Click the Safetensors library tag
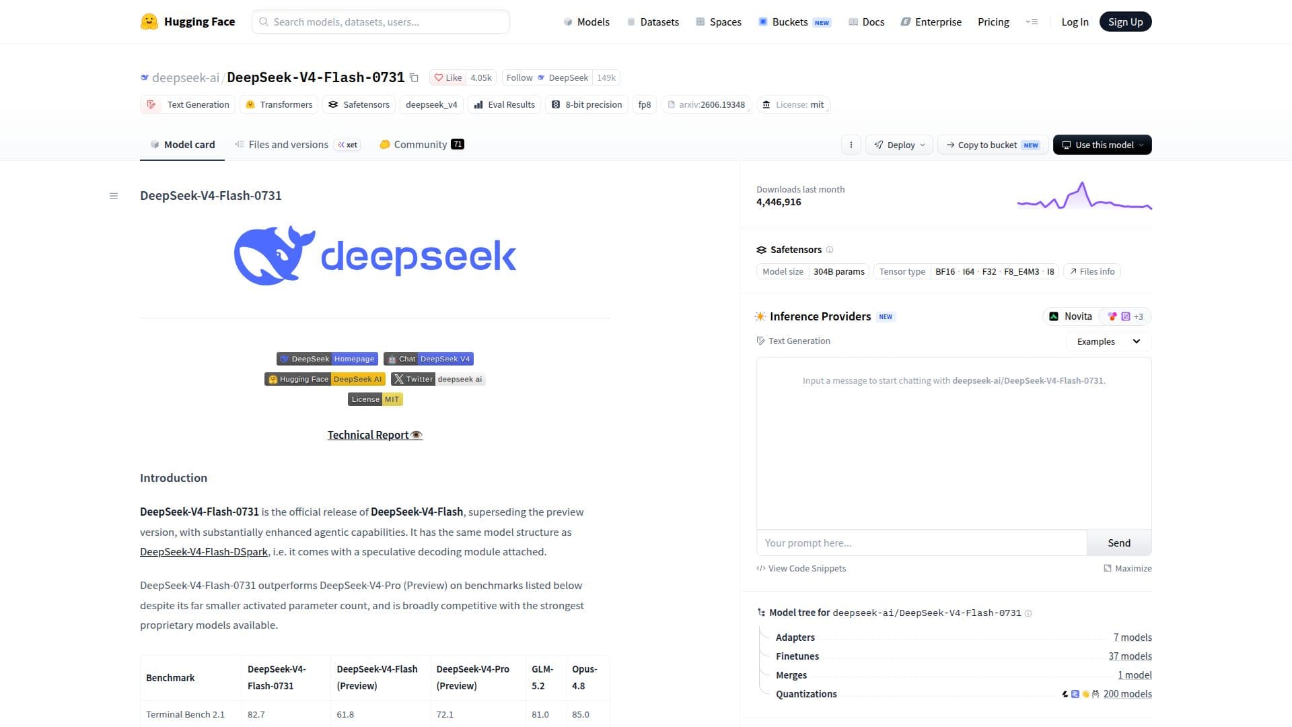 pos(359,105)
